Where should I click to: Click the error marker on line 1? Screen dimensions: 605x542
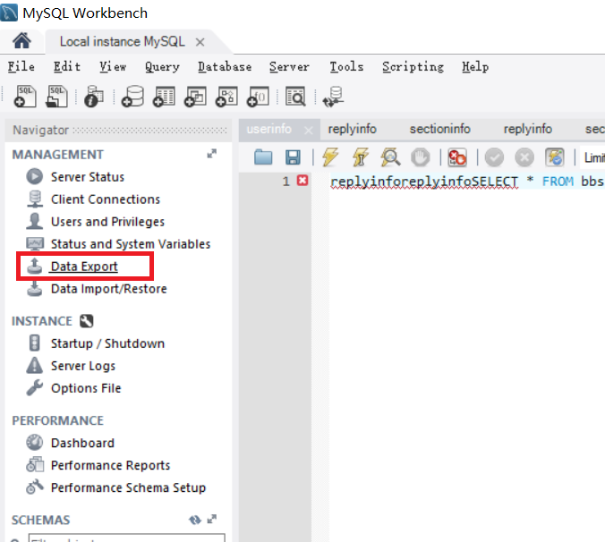302,181
